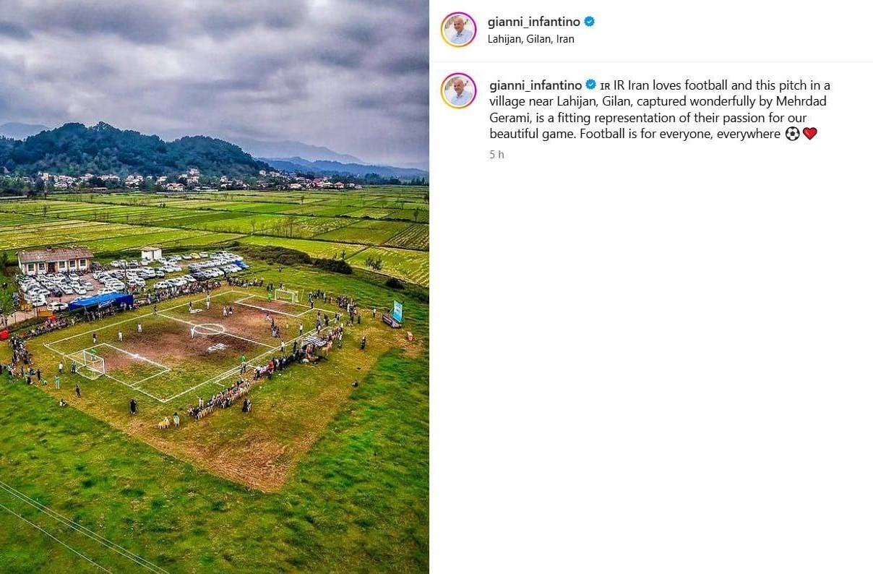Screen dimensions: 873x574
Task: Click the center circle of the pitch photo
Action: 208,329
